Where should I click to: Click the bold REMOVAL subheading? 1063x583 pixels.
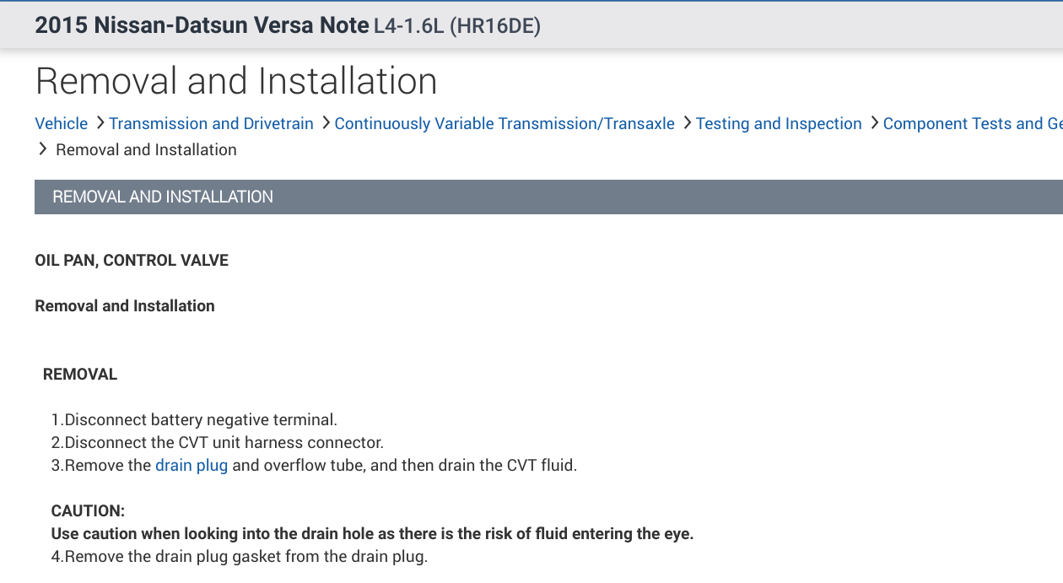(80, 375)
